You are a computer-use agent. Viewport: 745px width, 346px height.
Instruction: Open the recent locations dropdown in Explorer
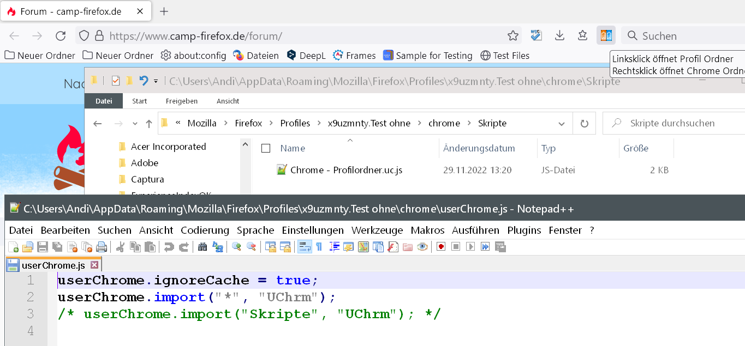point(133,124)
